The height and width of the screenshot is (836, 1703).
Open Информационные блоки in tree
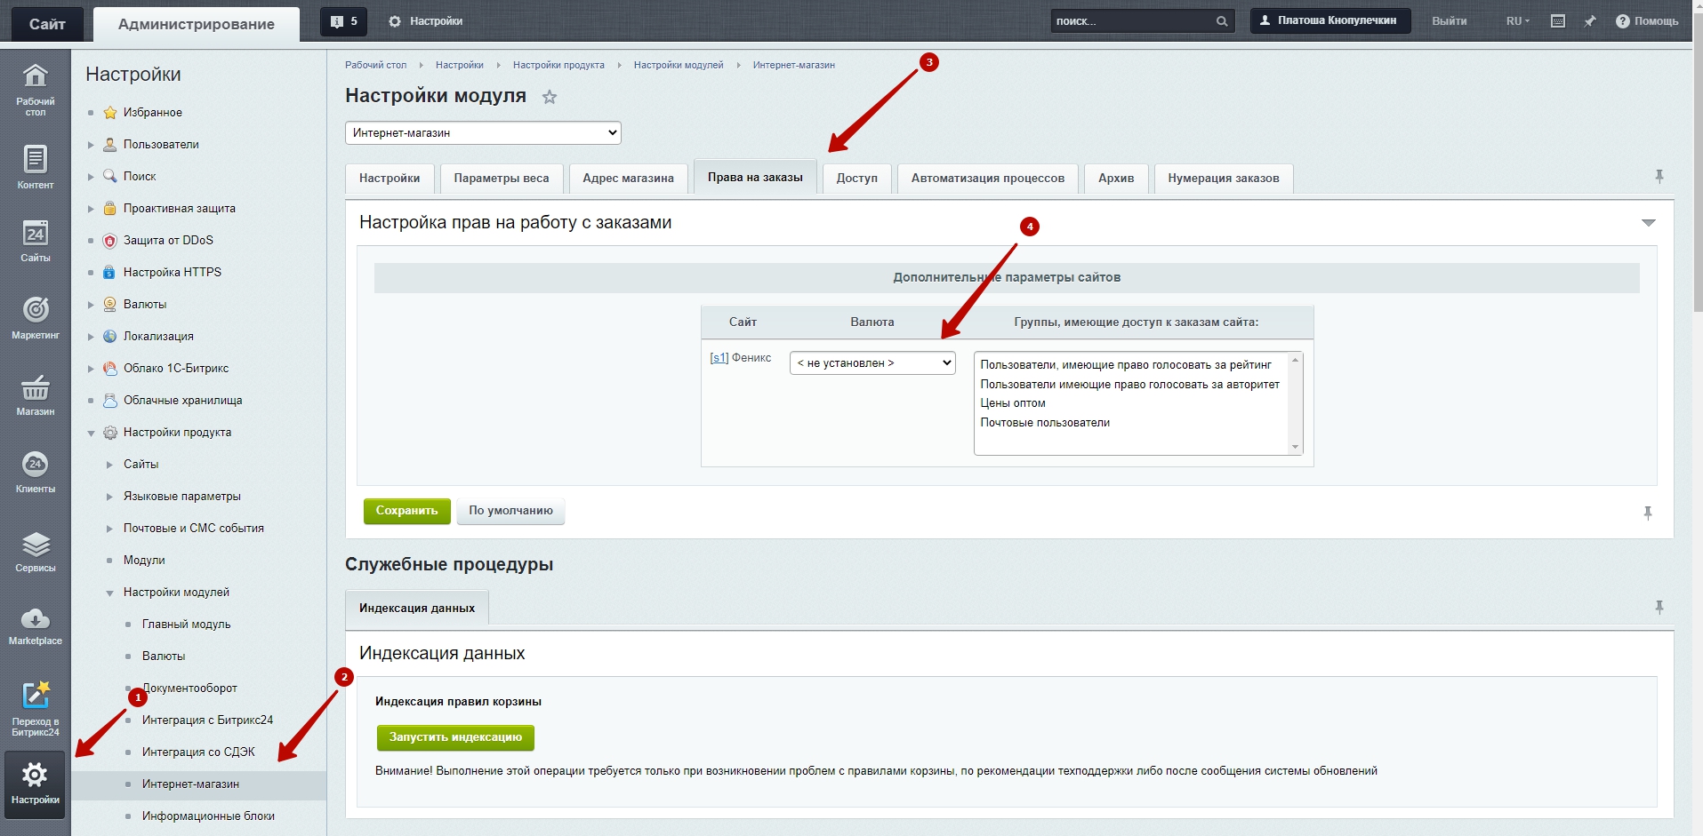coord(208,816)
